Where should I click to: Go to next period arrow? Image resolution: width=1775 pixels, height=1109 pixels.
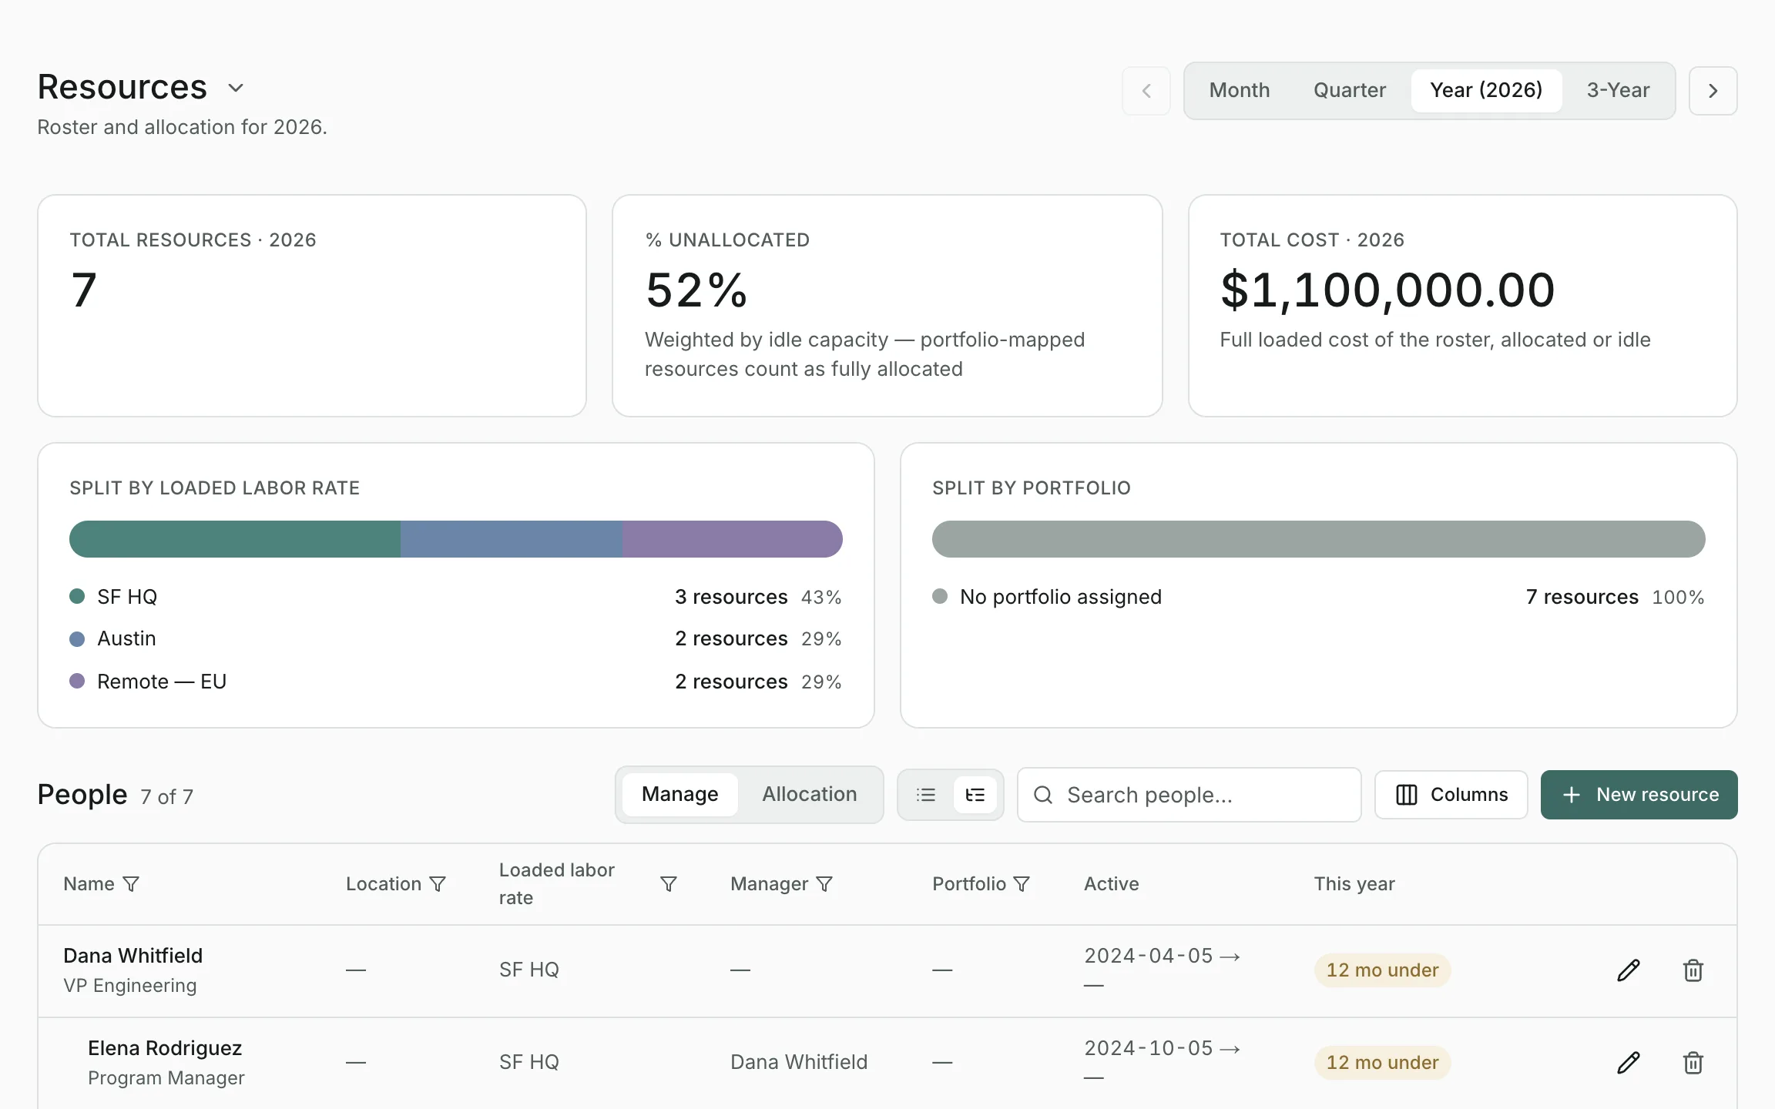click(x=1713, y=91)
